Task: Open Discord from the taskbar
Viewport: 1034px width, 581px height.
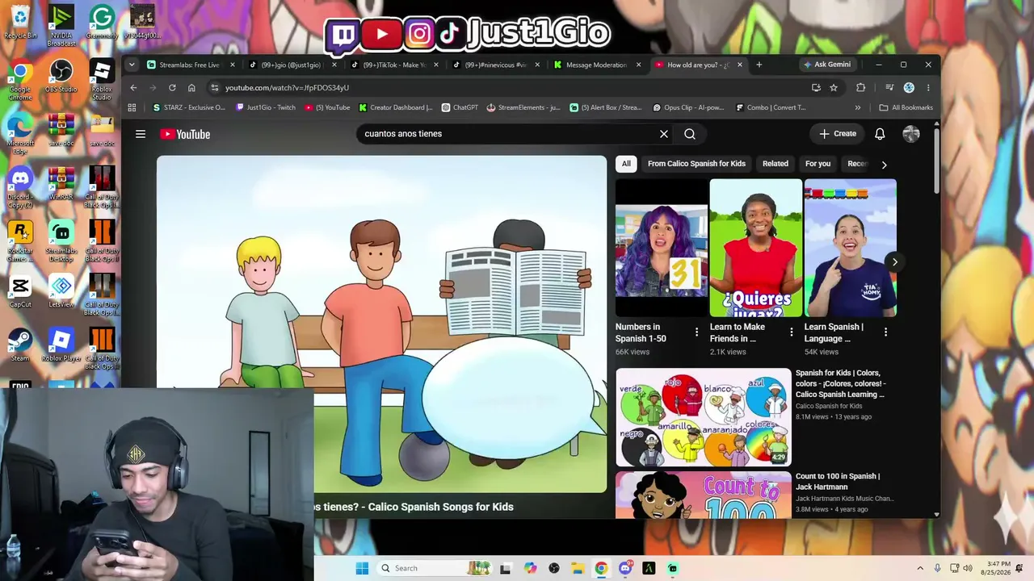Action: coord(625,568)
